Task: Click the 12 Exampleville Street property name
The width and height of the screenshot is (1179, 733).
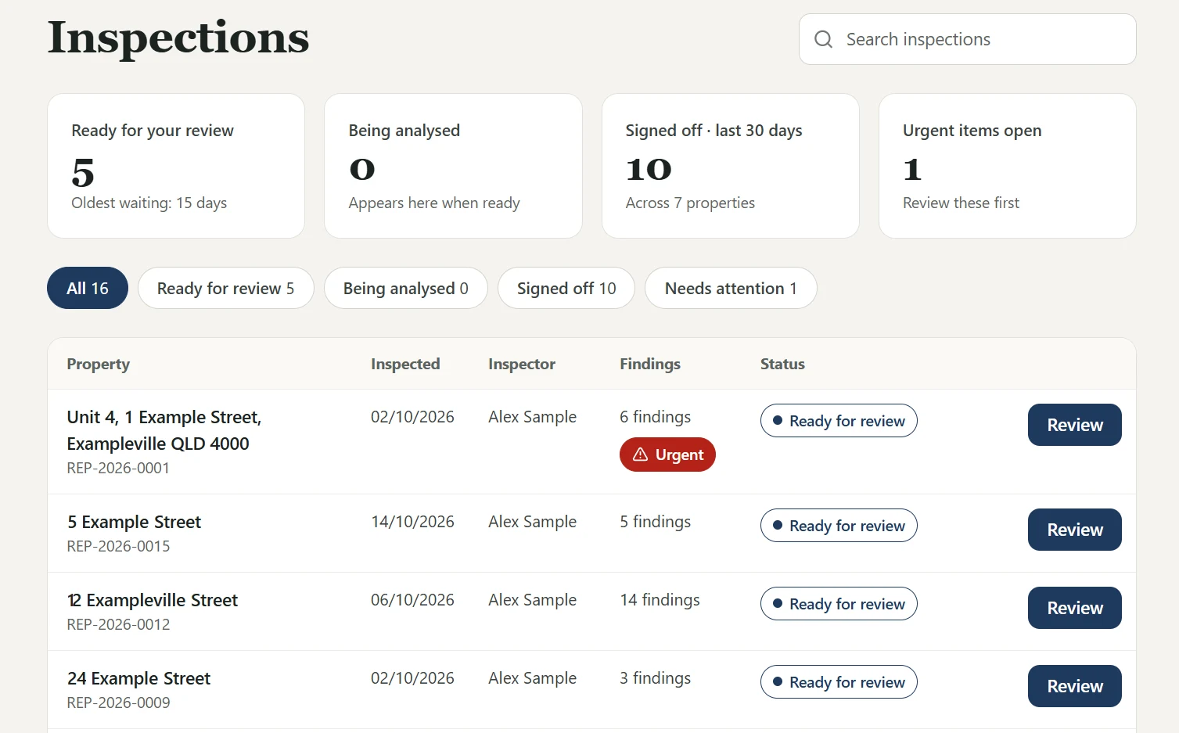Action: coord(153,600)
